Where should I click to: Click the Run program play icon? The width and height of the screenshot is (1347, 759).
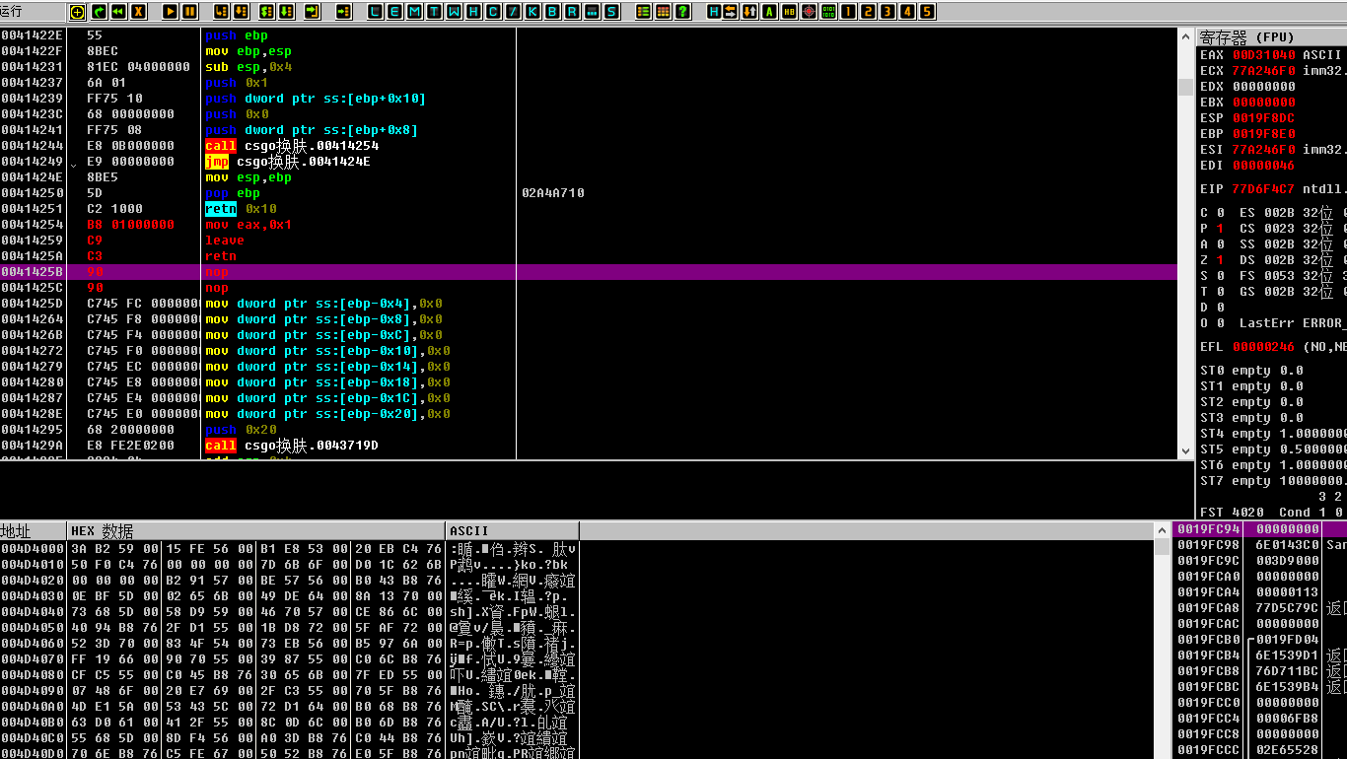click(170, 12)
